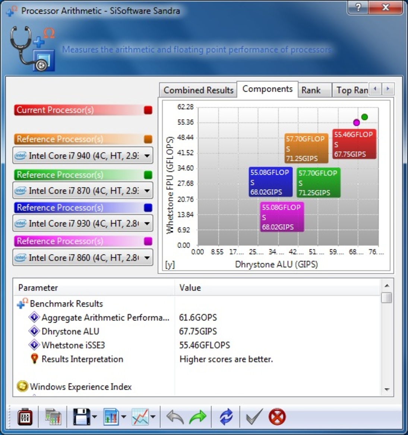Open the save options dropdown arrow
This screenshot has height=435, width=408.
(x=94, y=416)
